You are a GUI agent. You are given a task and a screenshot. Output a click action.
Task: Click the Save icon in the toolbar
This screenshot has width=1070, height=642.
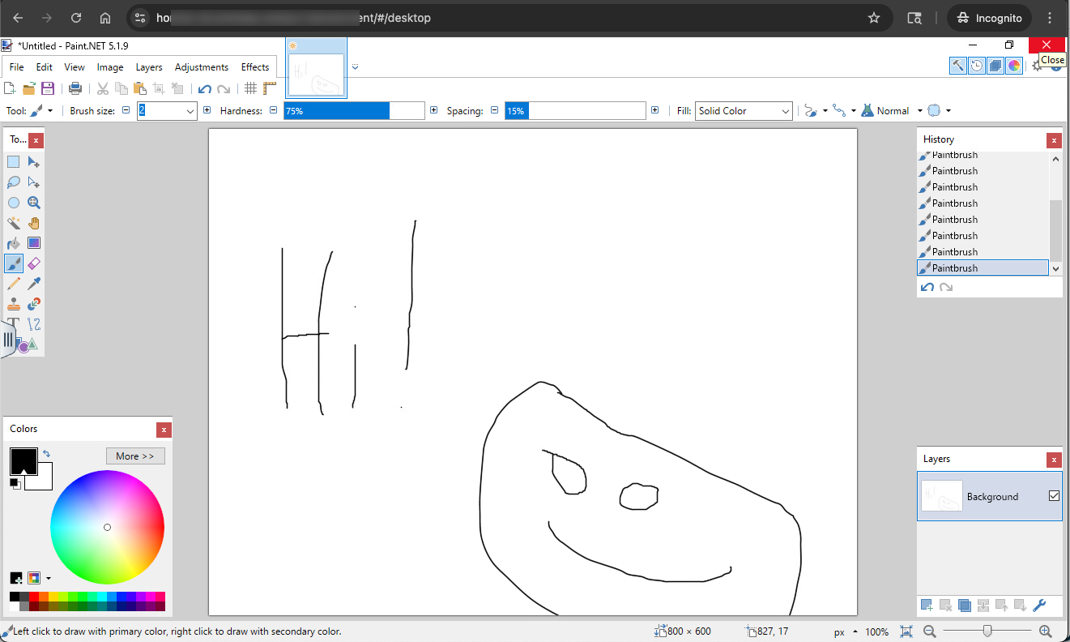click(x=48, y=88)
